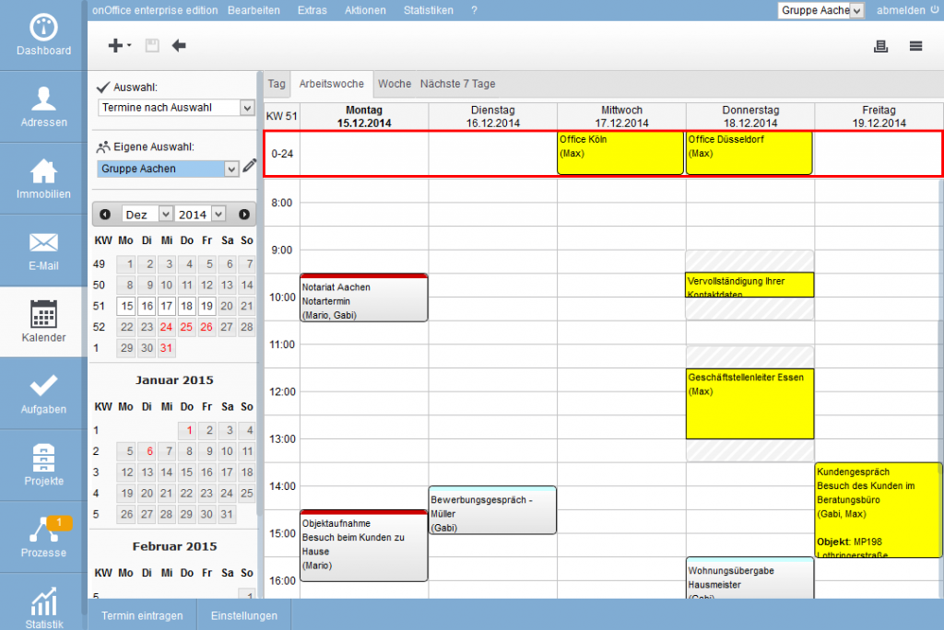944x630 pixels.
Task: Open the Projekte module
Action: (x=43, y=465)
